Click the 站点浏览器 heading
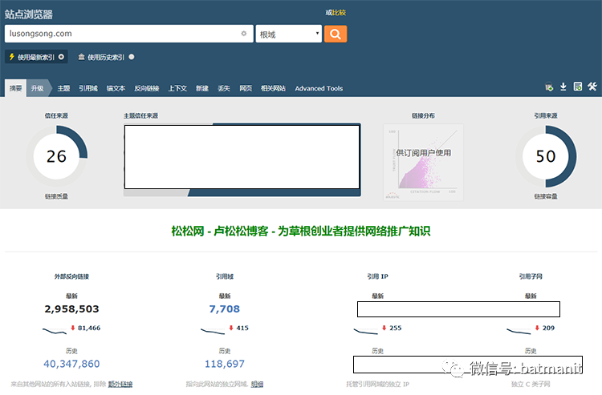 (x=29, y=14)
